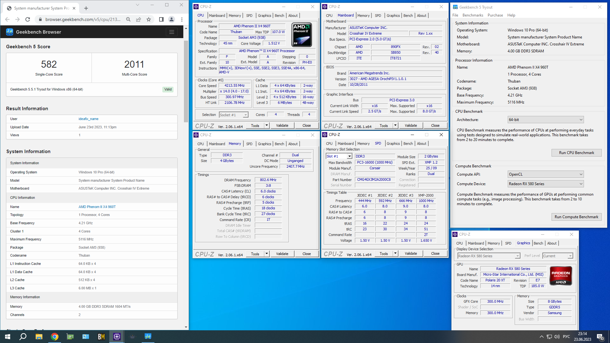Screen dimensions: 610x343
Task: Click the network icon in system tray
Action: pos(549,337)
